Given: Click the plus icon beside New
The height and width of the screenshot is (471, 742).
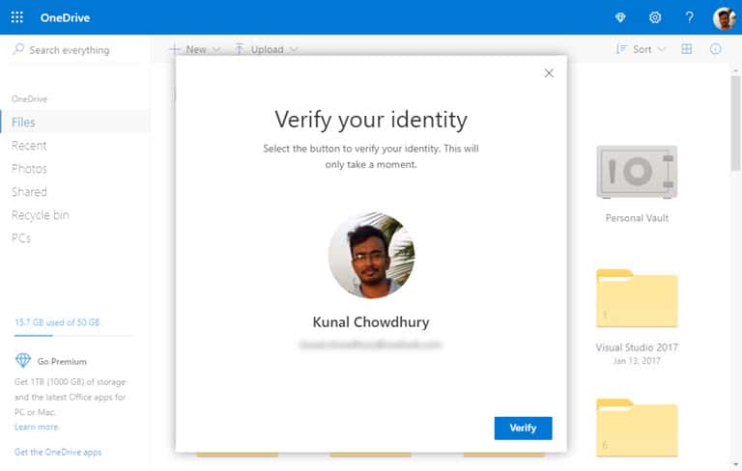Looking at the screenshot, I should click(175, 49).
